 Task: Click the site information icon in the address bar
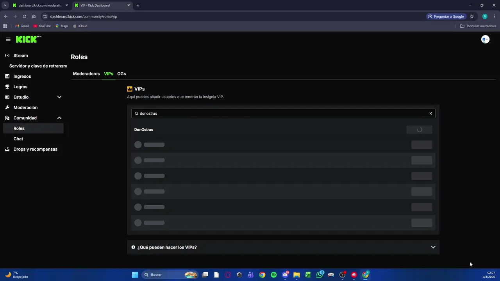click(45, 16)
